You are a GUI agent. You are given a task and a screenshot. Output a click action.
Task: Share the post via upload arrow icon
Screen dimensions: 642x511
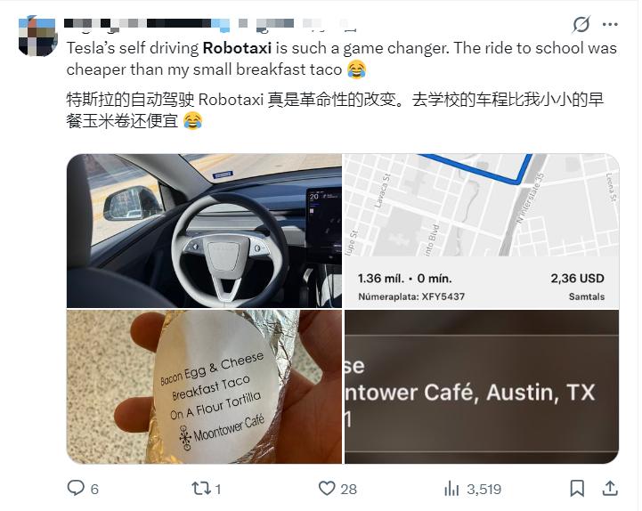610,488
